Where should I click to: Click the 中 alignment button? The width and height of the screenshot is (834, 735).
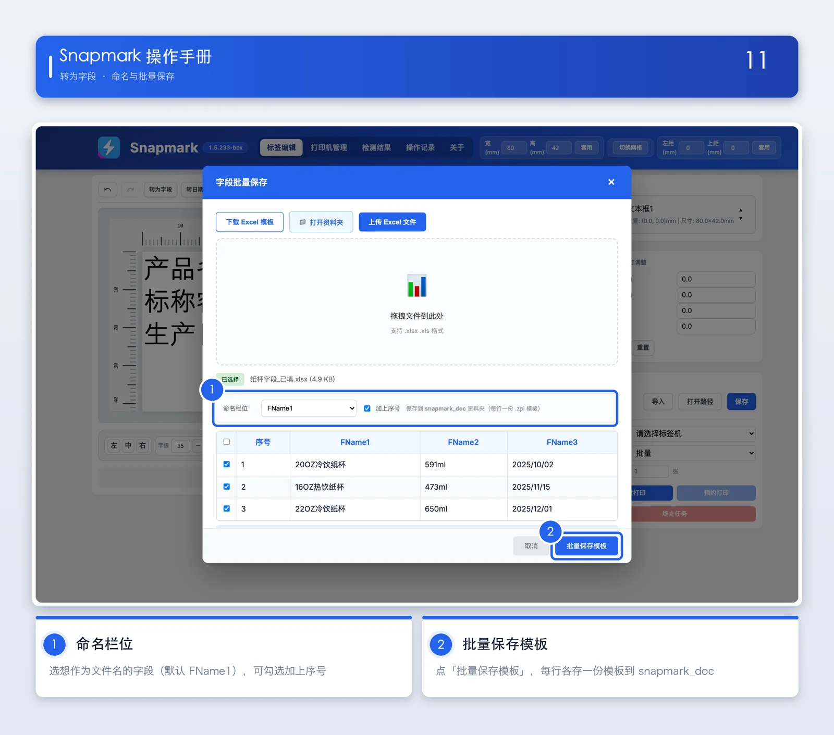(x=128, y=445)
